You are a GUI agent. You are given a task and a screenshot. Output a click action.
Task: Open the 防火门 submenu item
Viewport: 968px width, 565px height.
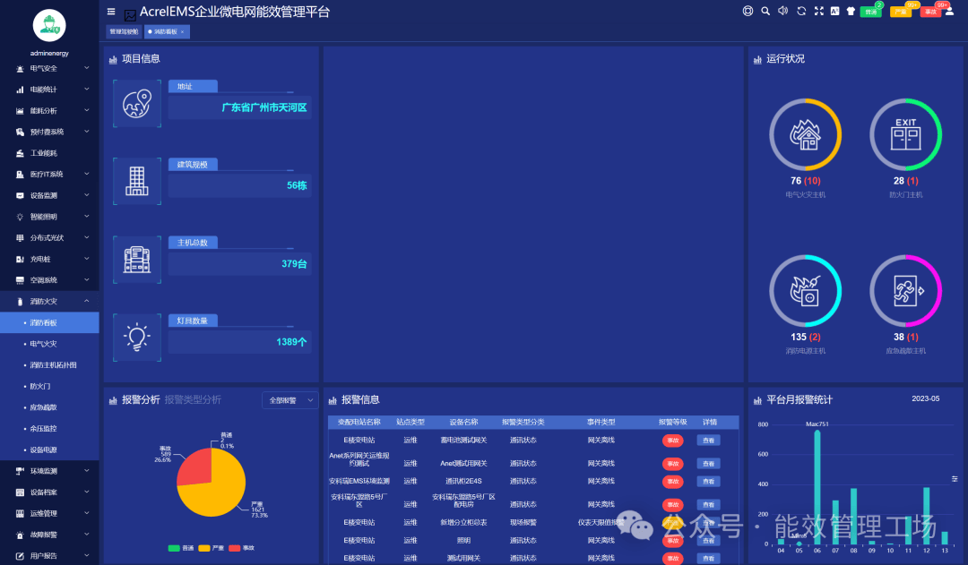(x=49, y=386)
